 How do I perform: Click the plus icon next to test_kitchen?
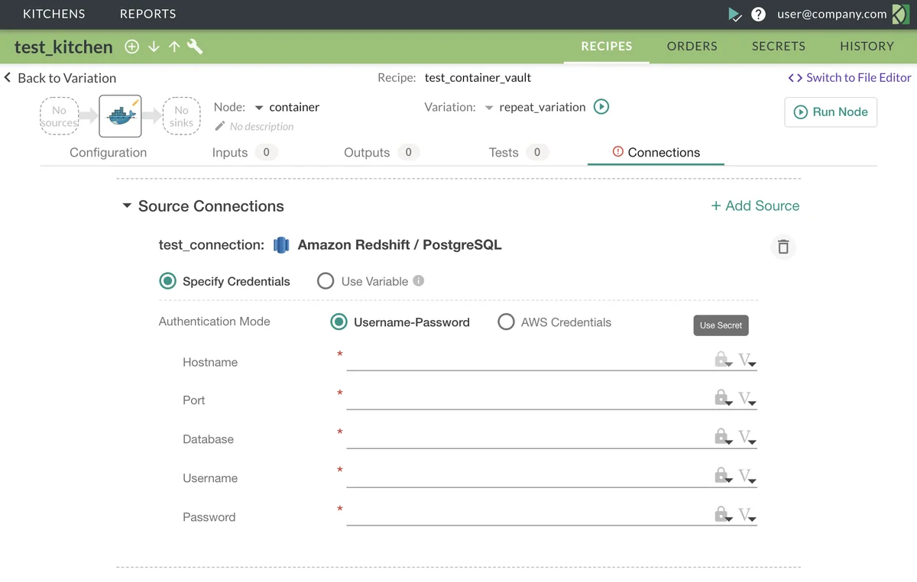[131, 47]
